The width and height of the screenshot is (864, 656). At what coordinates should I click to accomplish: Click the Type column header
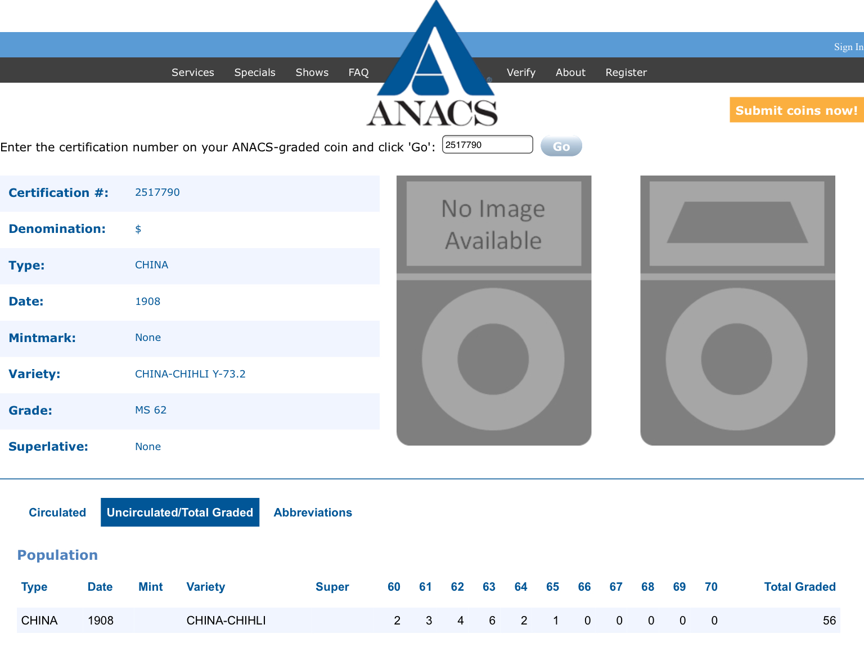coord(34,587)
